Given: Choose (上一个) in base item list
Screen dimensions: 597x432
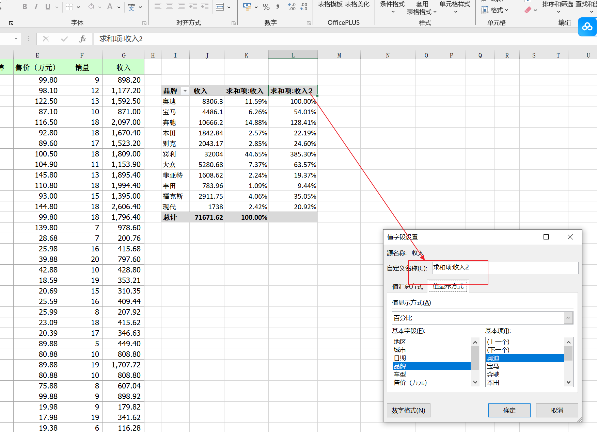Looking at the screenshot, I should point(525,342).
